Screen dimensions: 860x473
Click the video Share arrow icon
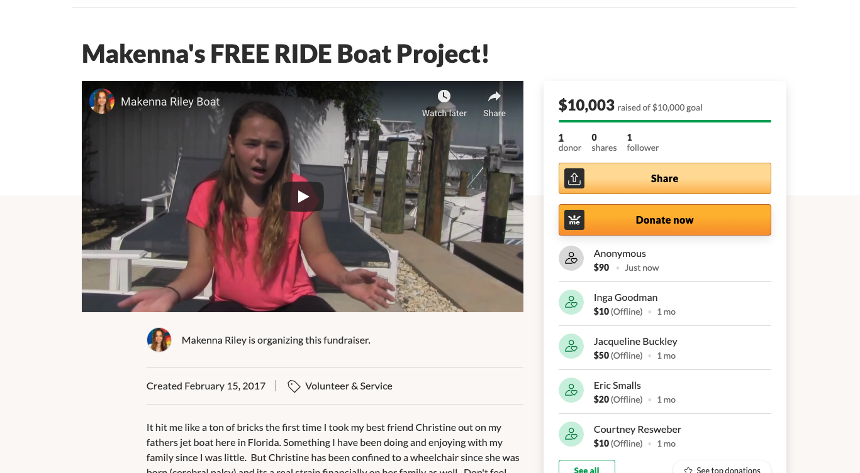(x=494, y=96)
